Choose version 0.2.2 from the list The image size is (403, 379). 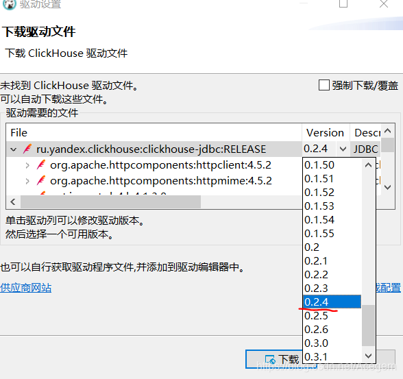pyautogui.click(x=332, y=275)
